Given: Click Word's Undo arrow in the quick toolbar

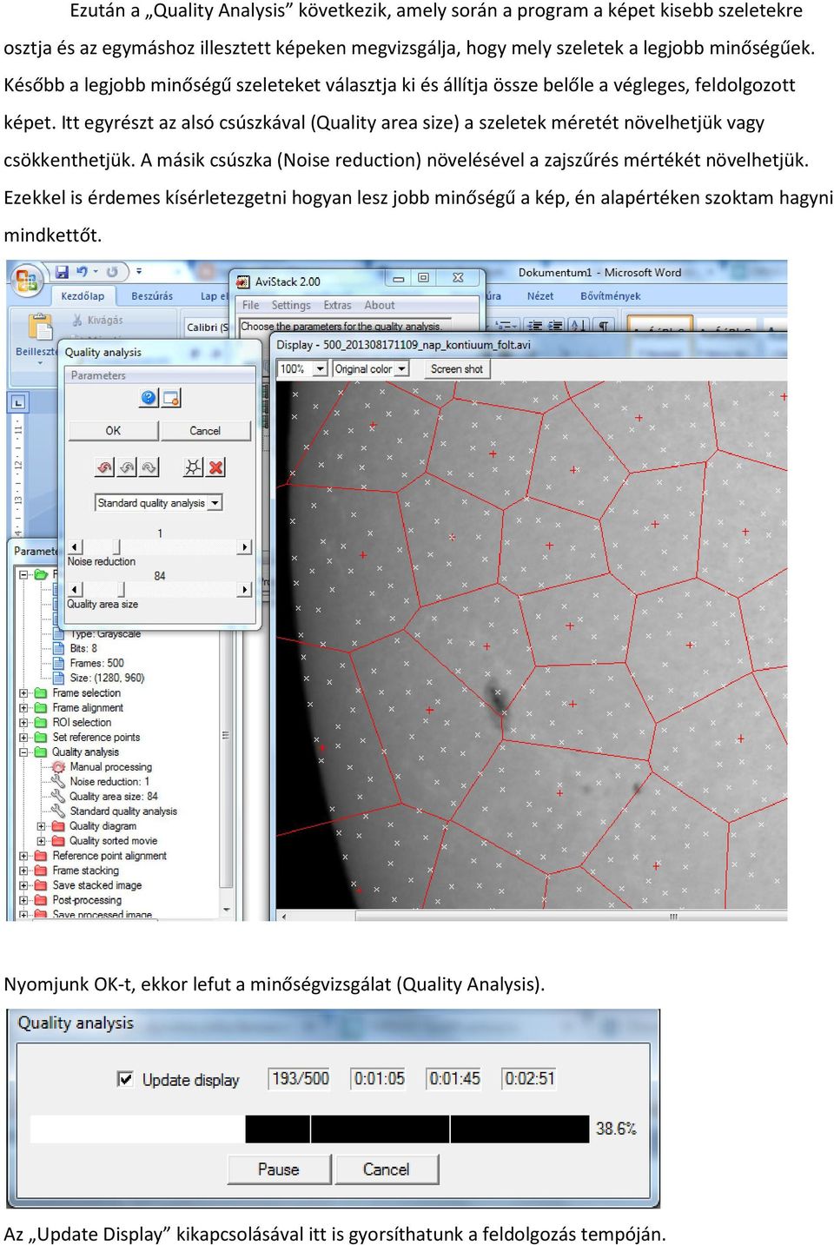Looking at the screenshot, I should 82,272.
